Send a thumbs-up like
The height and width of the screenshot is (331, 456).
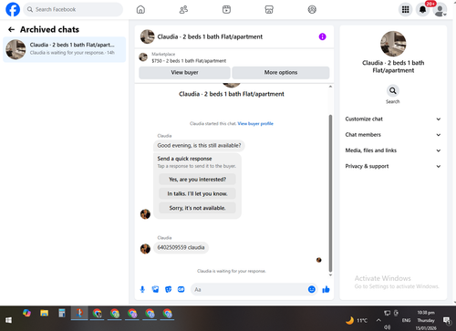[326, 289]
